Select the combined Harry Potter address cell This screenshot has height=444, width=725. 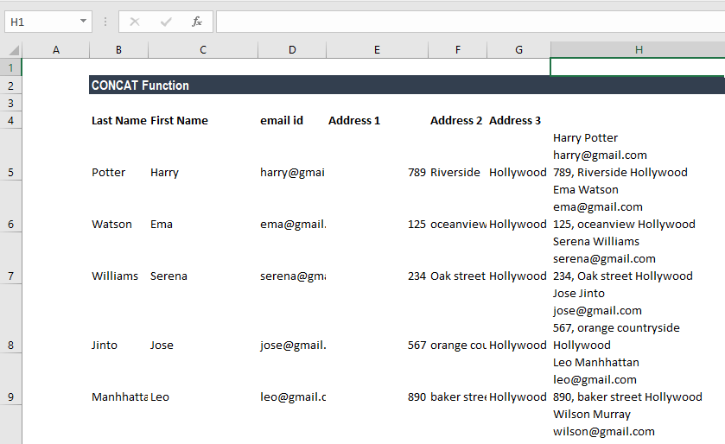[638, 155]
